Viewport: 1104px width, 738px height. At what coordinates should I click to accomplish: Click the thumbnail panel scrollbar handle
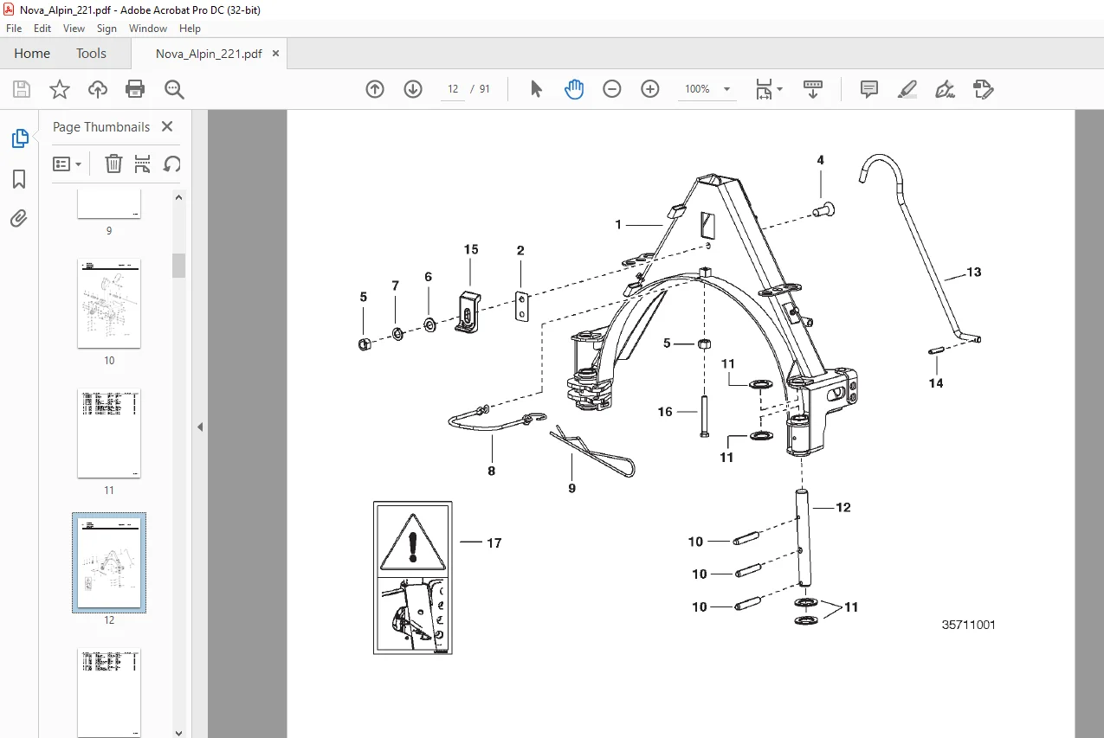pyautogui.click(x=179, y=266)
